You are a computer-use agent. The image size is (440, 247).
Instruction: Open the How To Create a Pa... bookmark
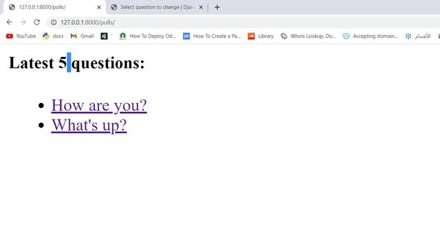pos(212,36)
